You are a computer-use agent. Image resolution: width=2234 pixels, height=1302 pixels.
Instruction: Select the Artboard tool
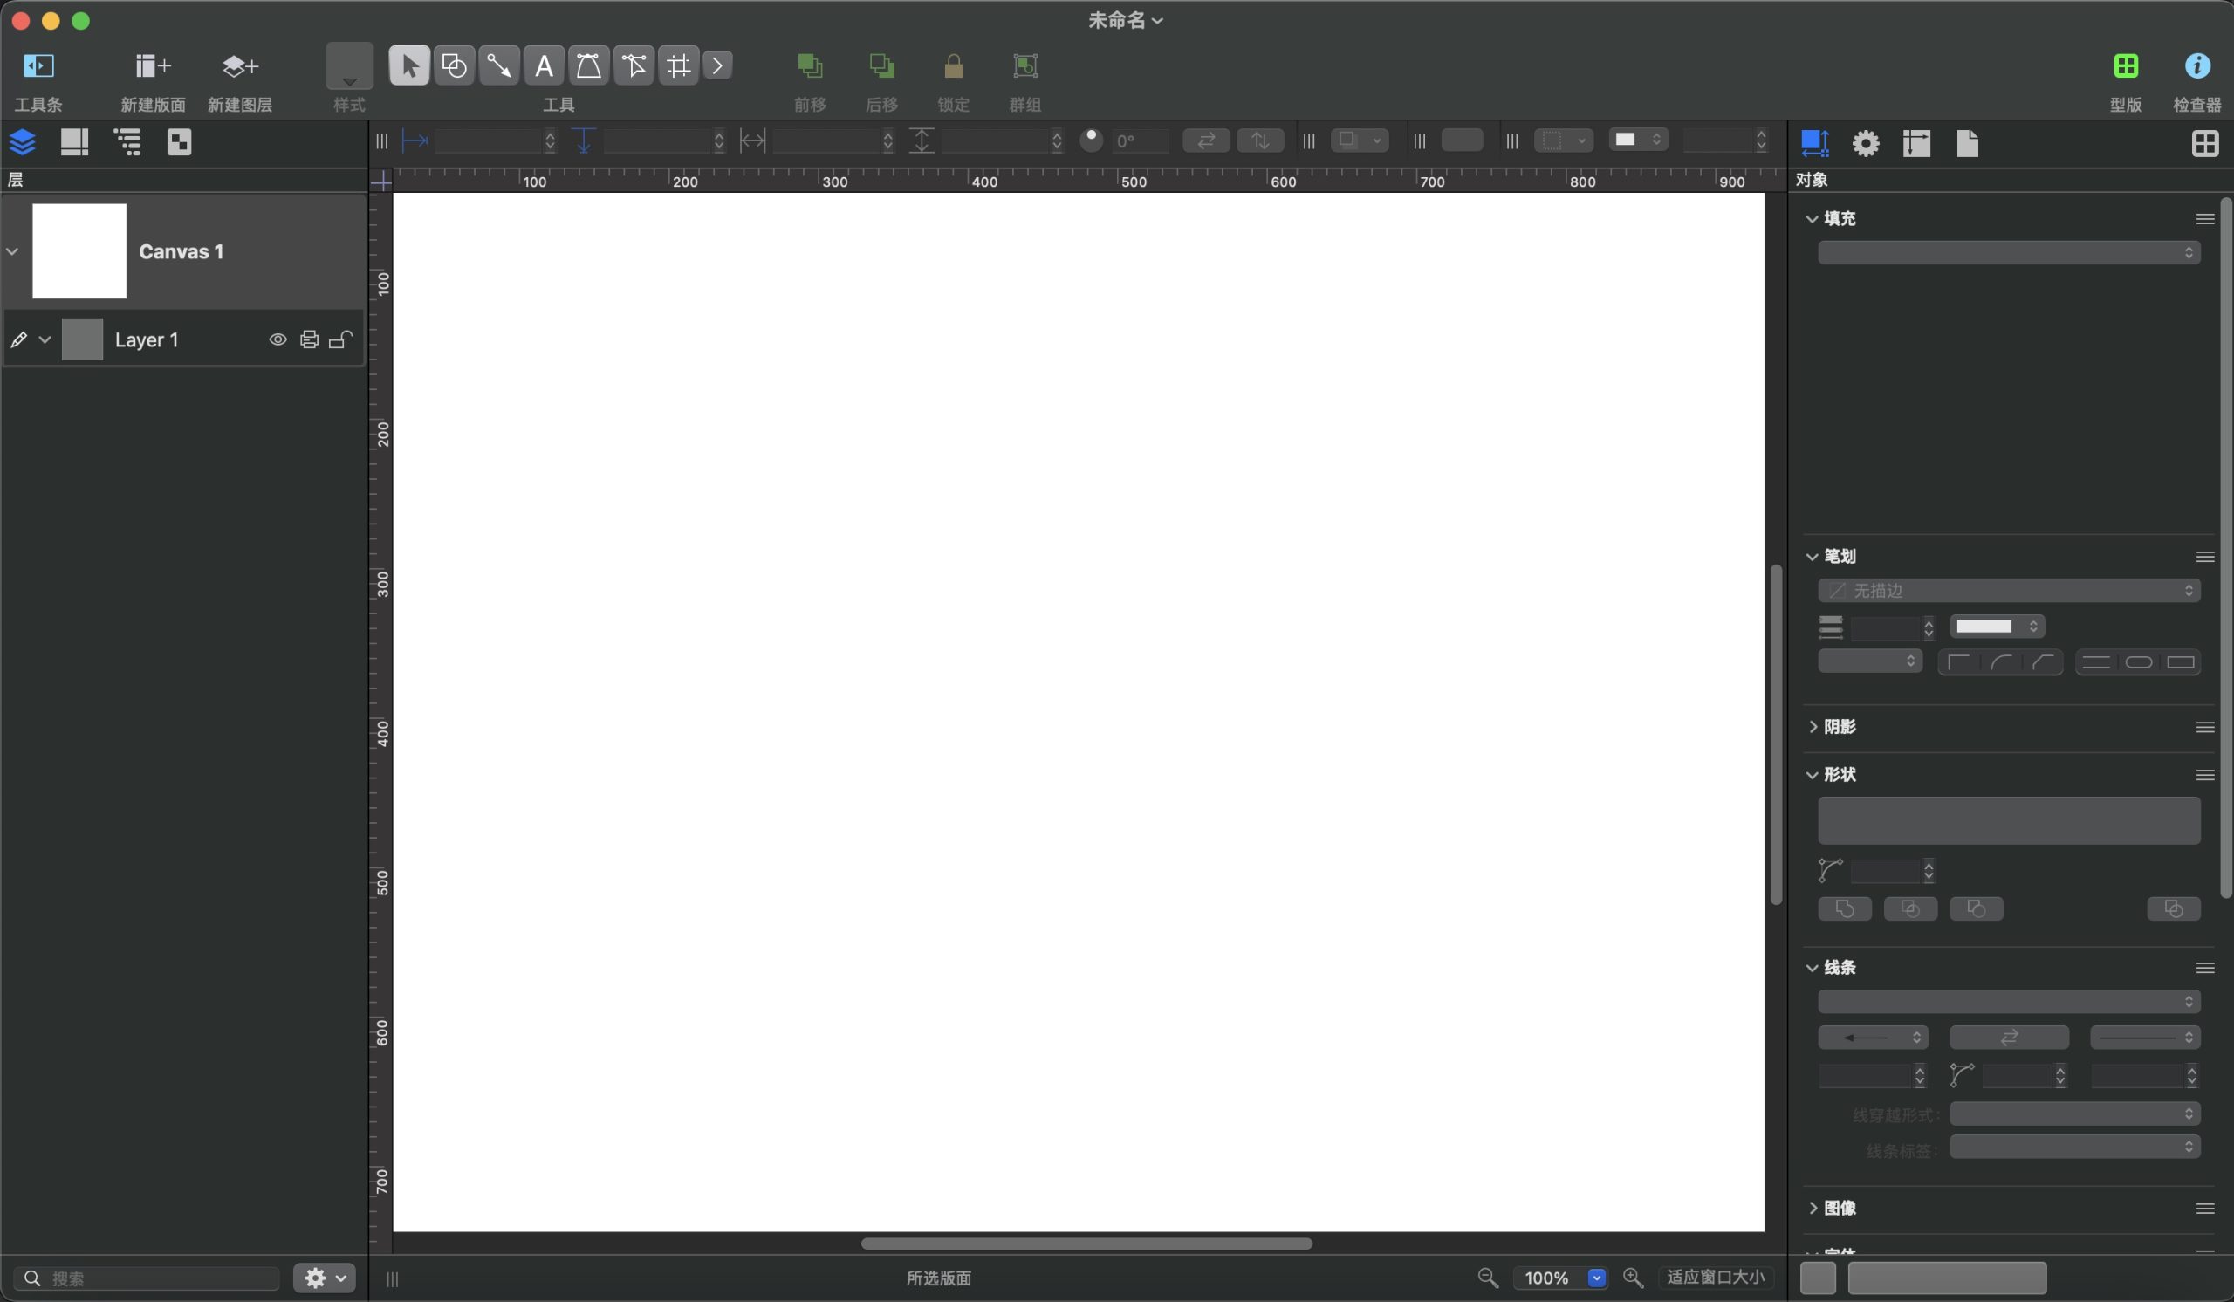[x=678, y=65]
